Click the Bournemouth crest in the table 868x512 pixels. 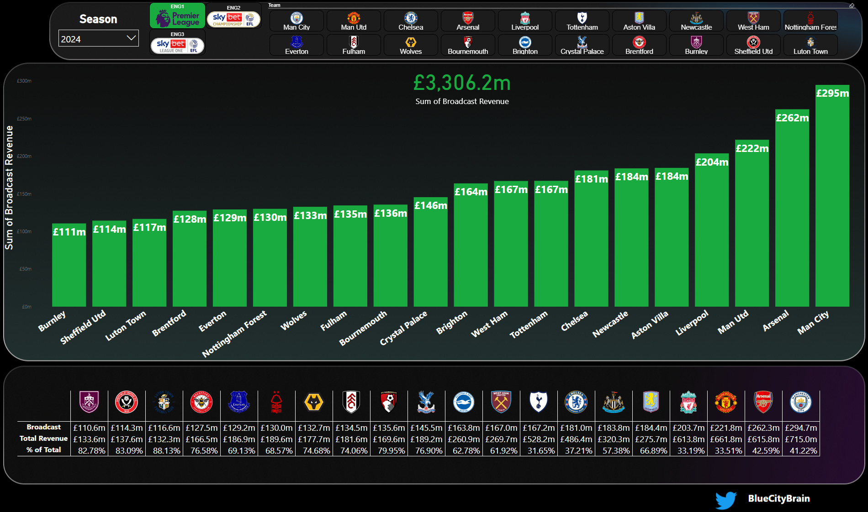(389, 402)
